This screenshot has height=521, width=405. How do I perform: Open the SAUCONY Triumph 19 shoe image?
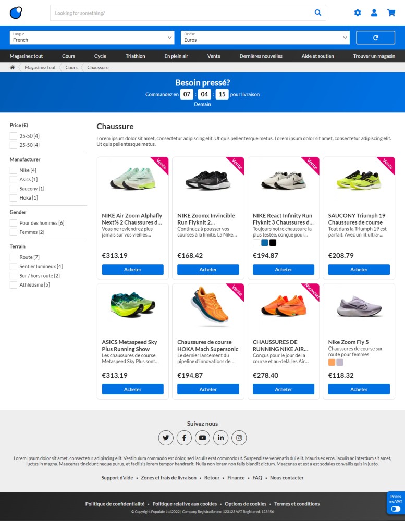pos(359,180)
